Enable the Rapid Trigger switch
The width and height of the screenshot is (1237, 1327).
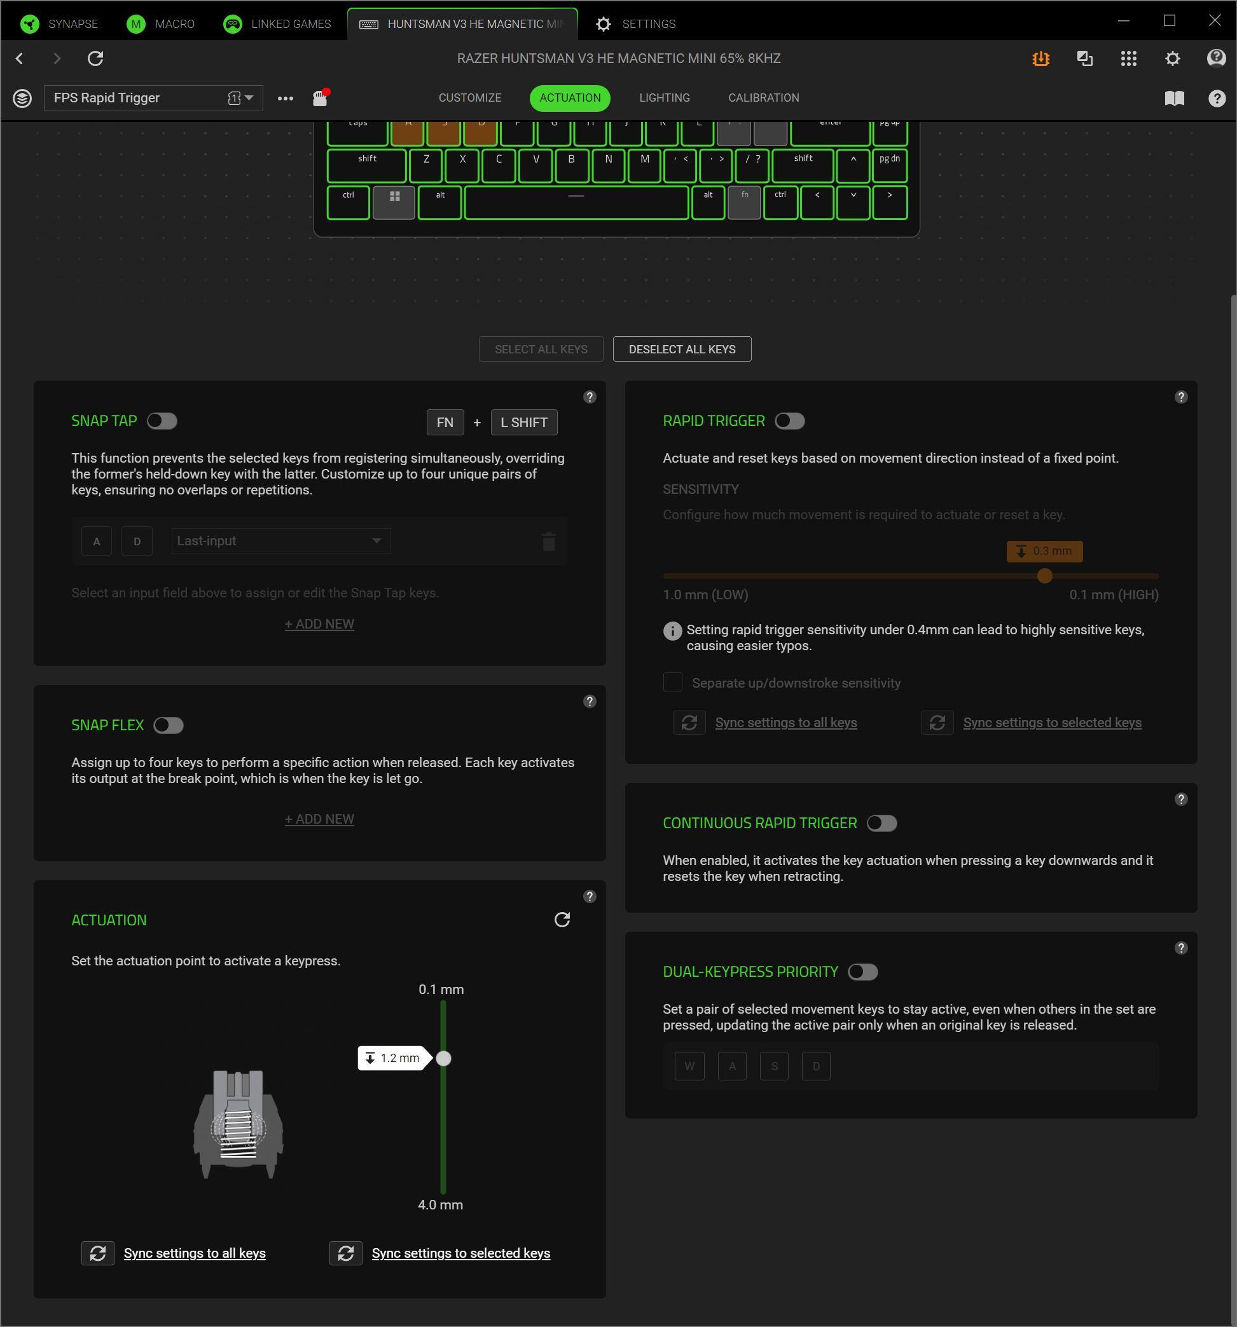click(x=790, y=421)
